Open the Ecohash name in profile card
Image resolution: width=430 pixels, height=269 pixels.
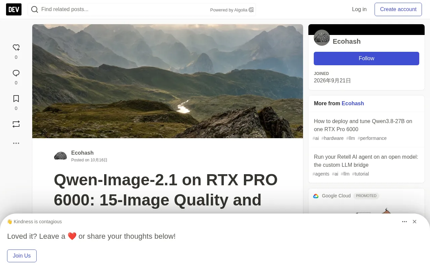coord(347,41)
